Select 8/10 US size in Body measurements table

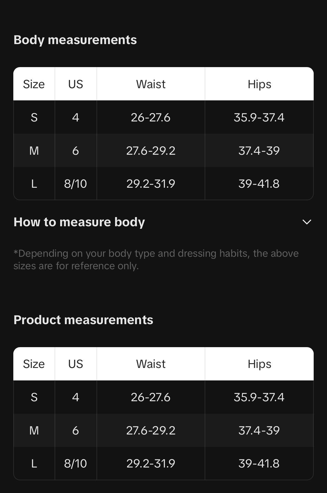click(75, 184)
